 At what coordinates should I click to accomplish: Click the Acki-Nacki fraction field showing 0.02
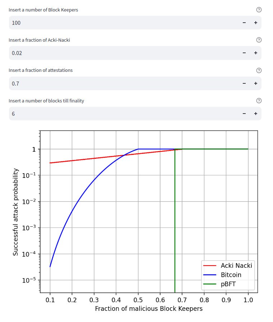pos(122,53)
